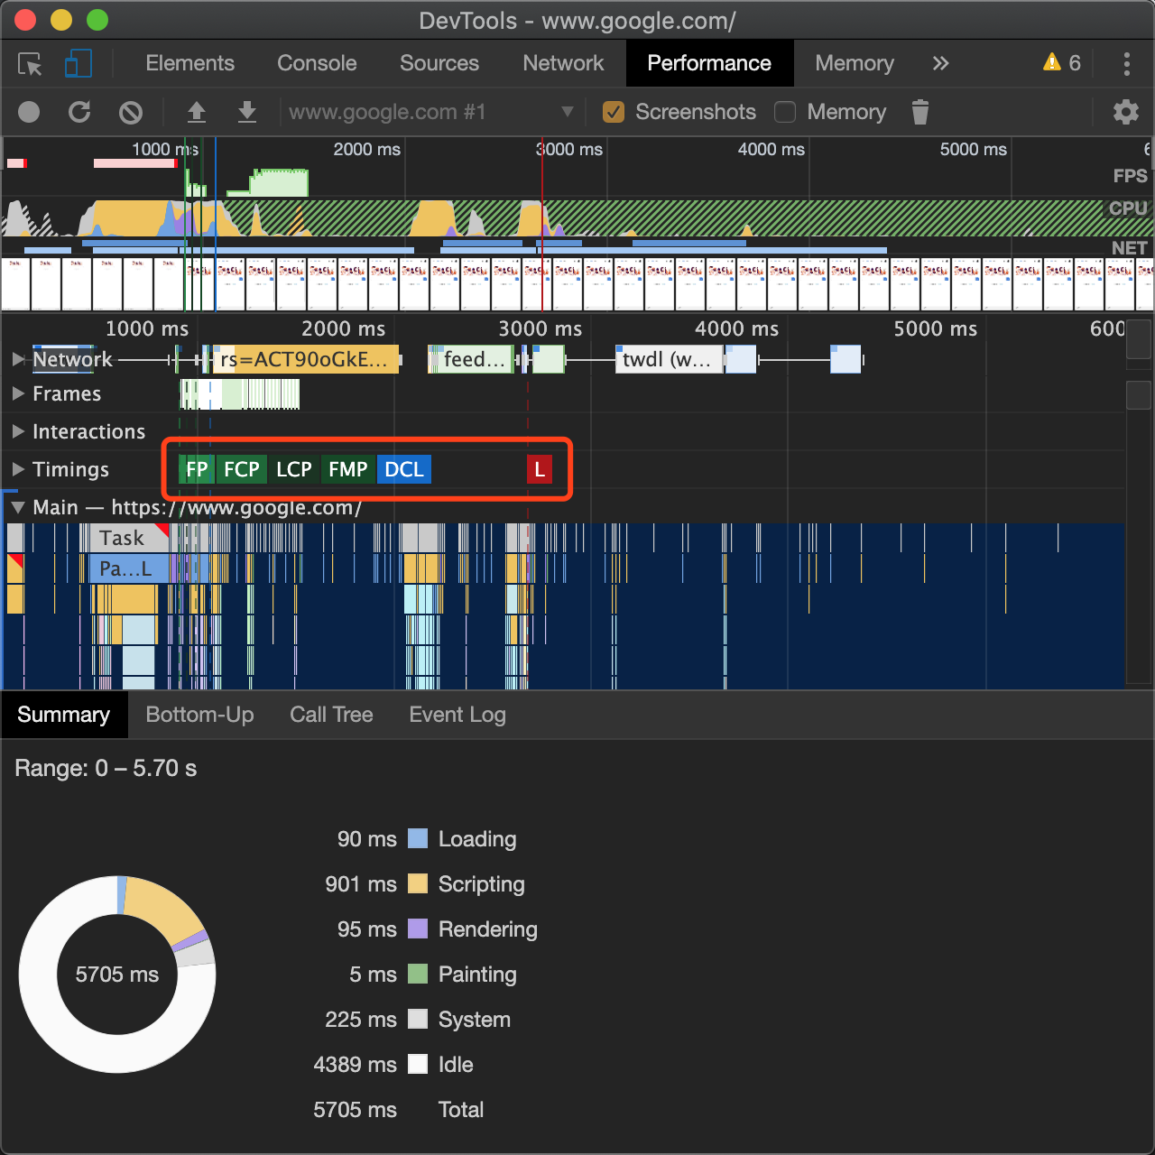Click the Rendering color swatch in summary

coord(418,929)
